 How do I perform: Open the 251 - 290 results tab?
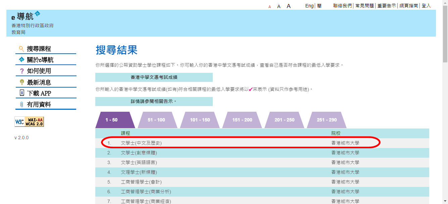point(327,120)
